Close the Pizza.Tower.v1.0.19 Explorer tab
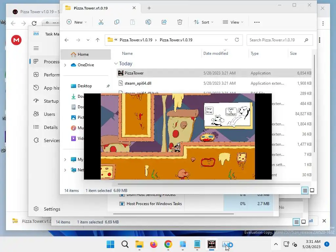The height and width of the screenshot is (252, 336). click(134, 8)
